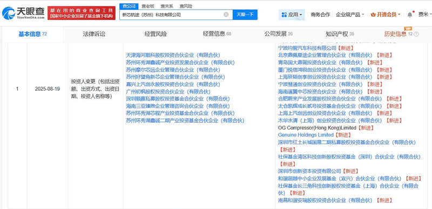Switch to the 经营信息 tab
This screenshot has width=432, height=209.
tap(217, 34)
